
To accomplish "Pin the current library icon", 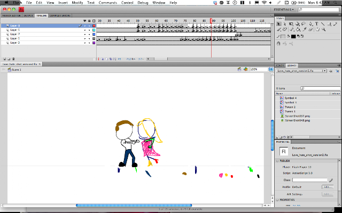I will (x=331, y=71).
